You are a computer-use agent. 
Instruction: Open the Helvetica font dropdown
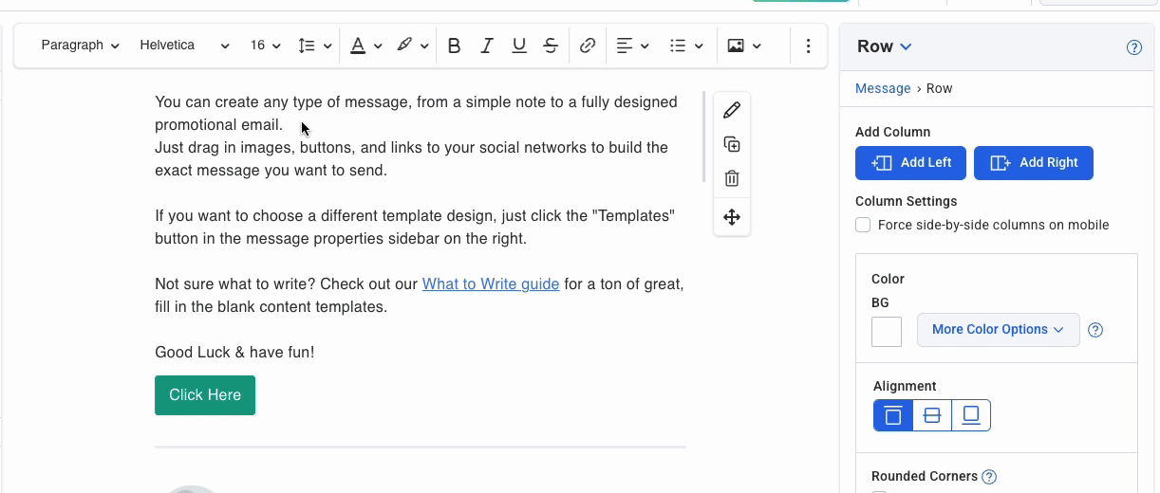pos(184,46)
